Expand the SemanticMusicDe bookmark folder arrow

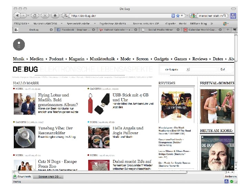pos(95,24)
